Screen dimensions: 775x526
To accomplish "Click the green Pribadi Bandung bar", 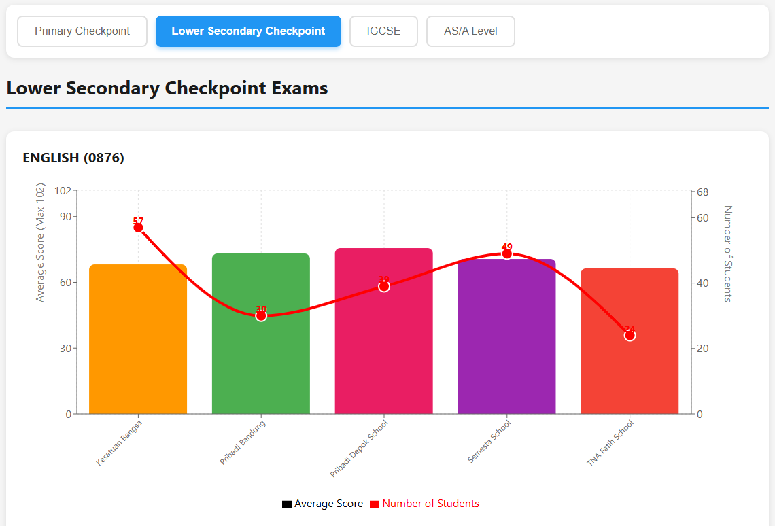I will point(260,333).
